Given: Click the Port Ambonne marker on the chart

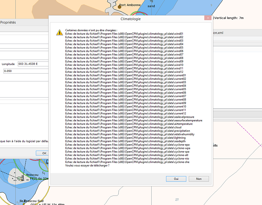Looking at the screenshot, I should point(119,7).
